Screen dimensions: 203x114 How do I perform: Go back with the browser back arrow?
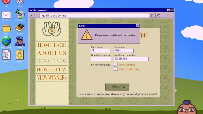coord(31,15)
